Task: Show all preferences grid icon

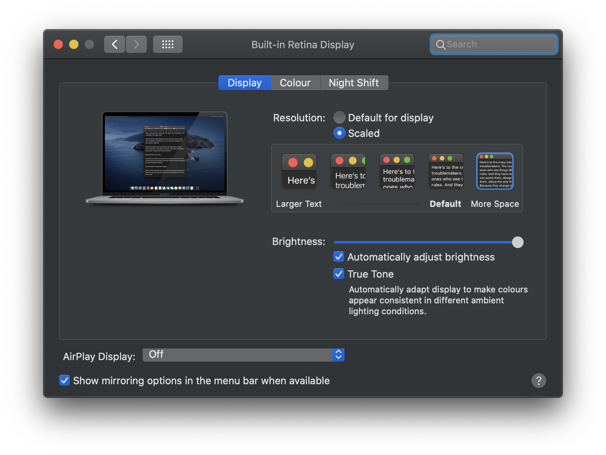Action: point(167,44)
